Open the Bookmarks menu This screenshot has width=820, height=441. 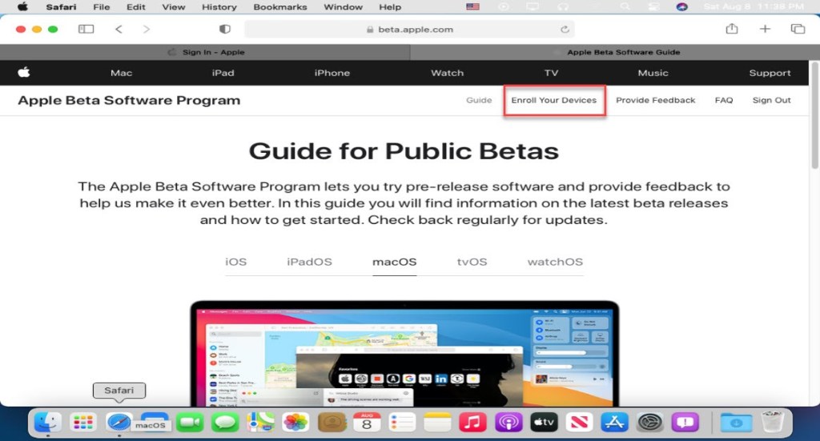click(x=280, y=6)
